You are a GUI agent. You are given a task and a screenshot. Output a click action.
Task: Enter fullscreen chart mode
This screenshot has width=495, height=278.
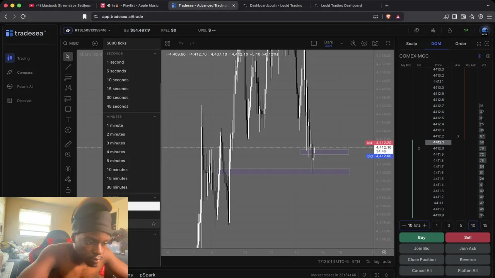388,43
